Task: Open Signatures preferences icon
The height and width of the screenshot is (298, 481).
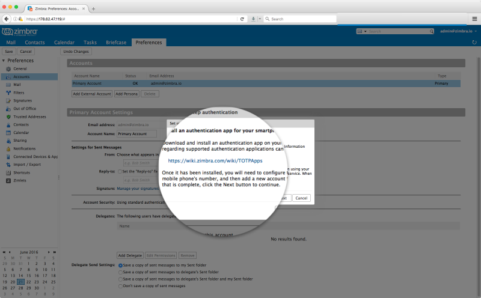Action: tap(8, 100)
